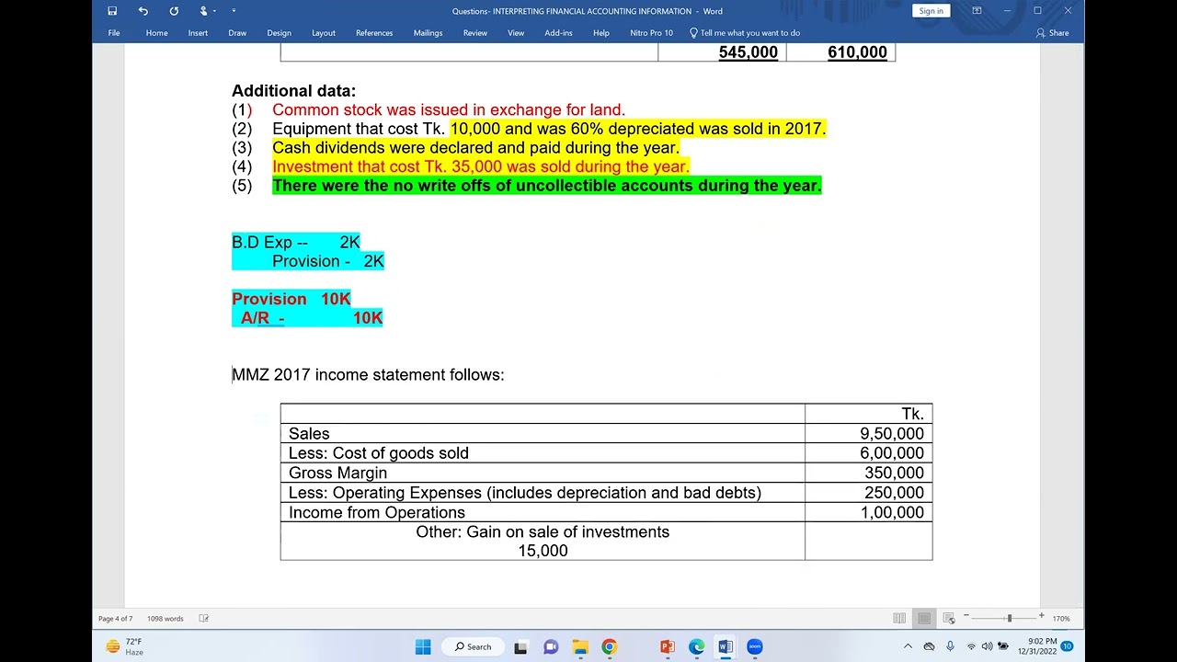Open Task View on the taskbar
This screenshot has height=662, width=1177.
click(x=520, y=646)
